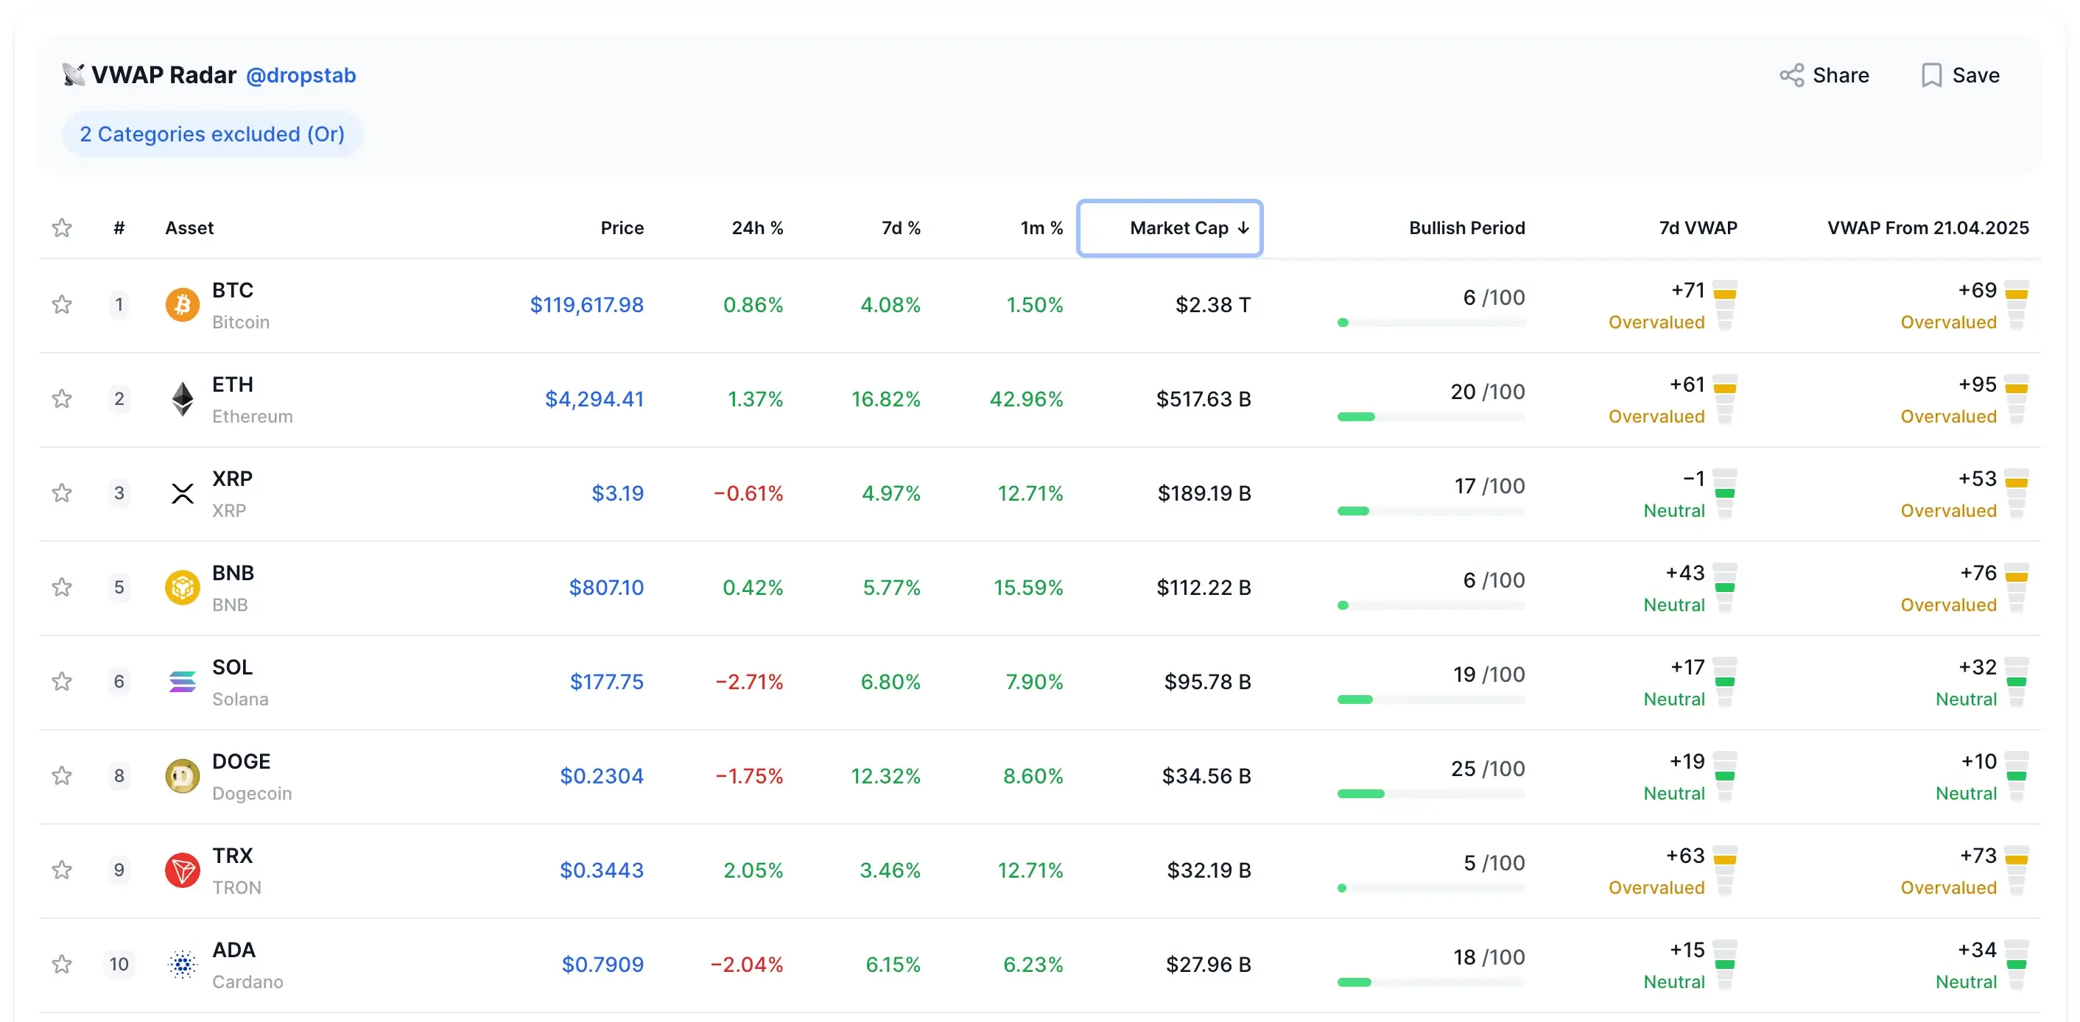Toggle the favorite star for SOL
Viewport: 2080px width, 1022px height.
pos(62,682)
